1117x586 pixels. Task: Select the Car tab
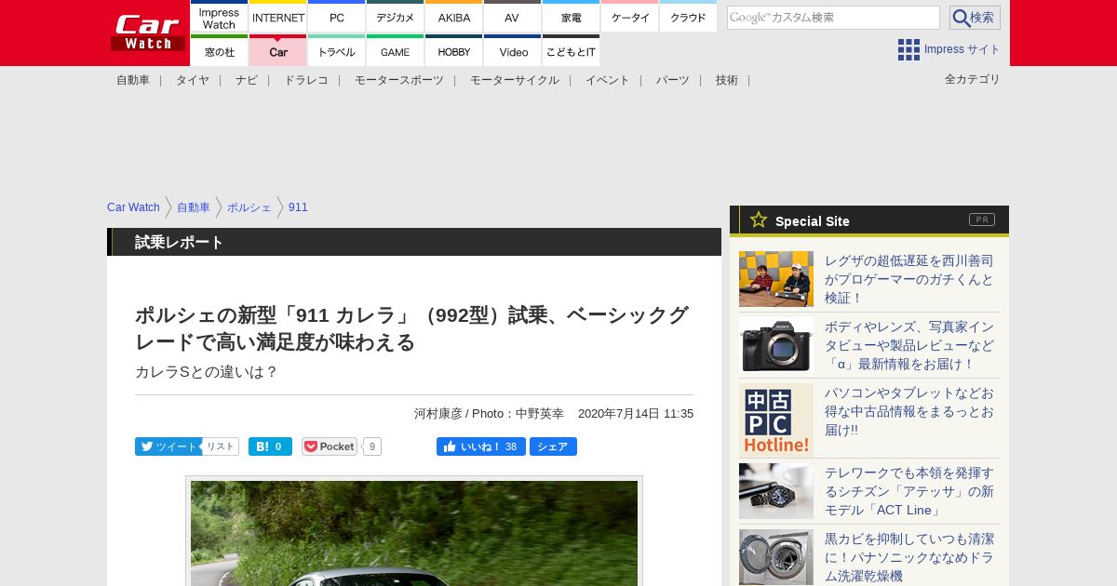278,51
